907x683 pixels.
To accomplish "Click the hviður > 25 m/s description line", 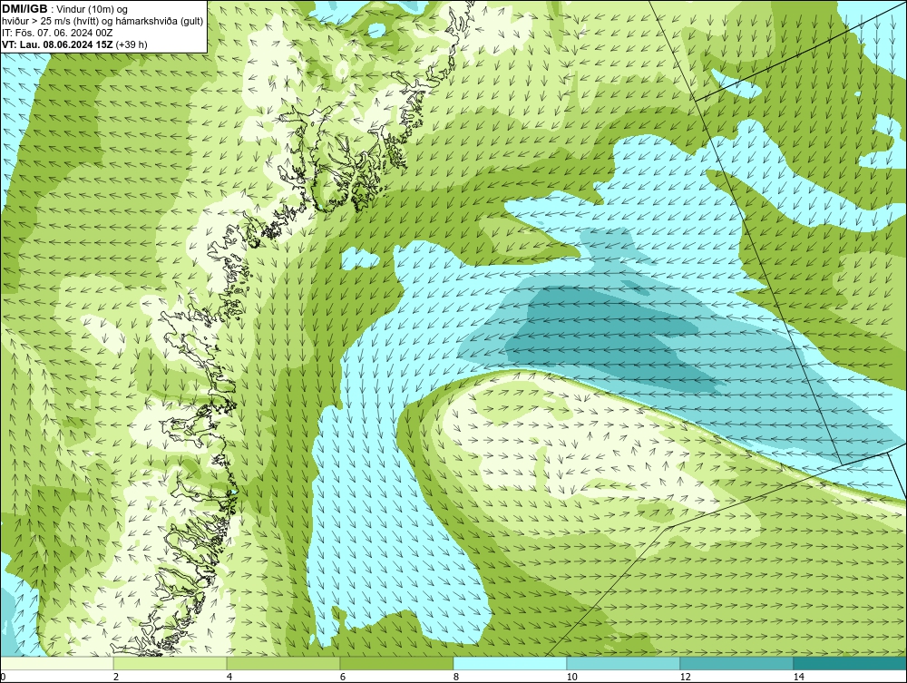I will 102,21.
